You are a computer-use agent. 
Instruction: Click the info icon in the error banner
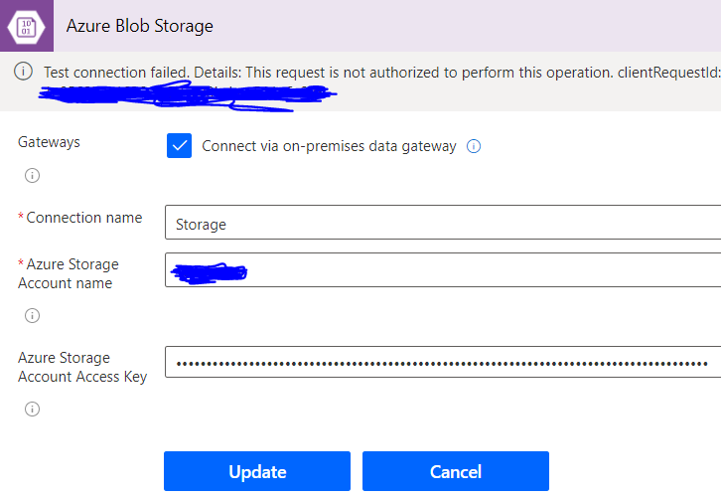click(25, 73)
